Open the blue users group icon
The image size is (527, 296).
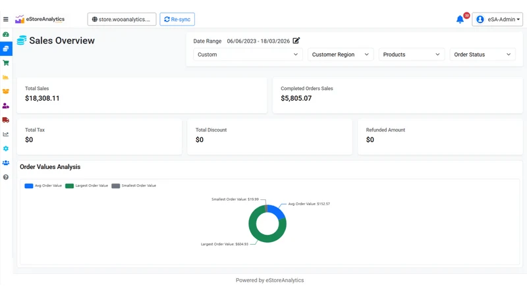point(6,162)
